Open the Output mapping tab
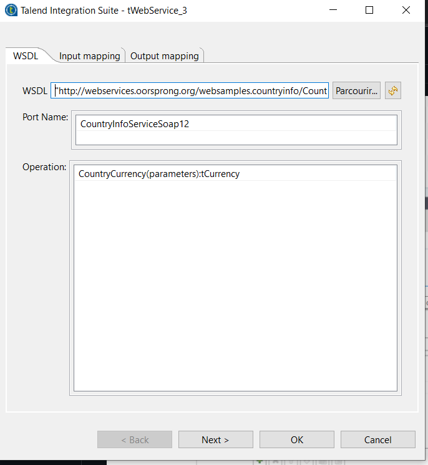This screenshot has height=465, width=428. pyautogui.click(x=165, y=55)
